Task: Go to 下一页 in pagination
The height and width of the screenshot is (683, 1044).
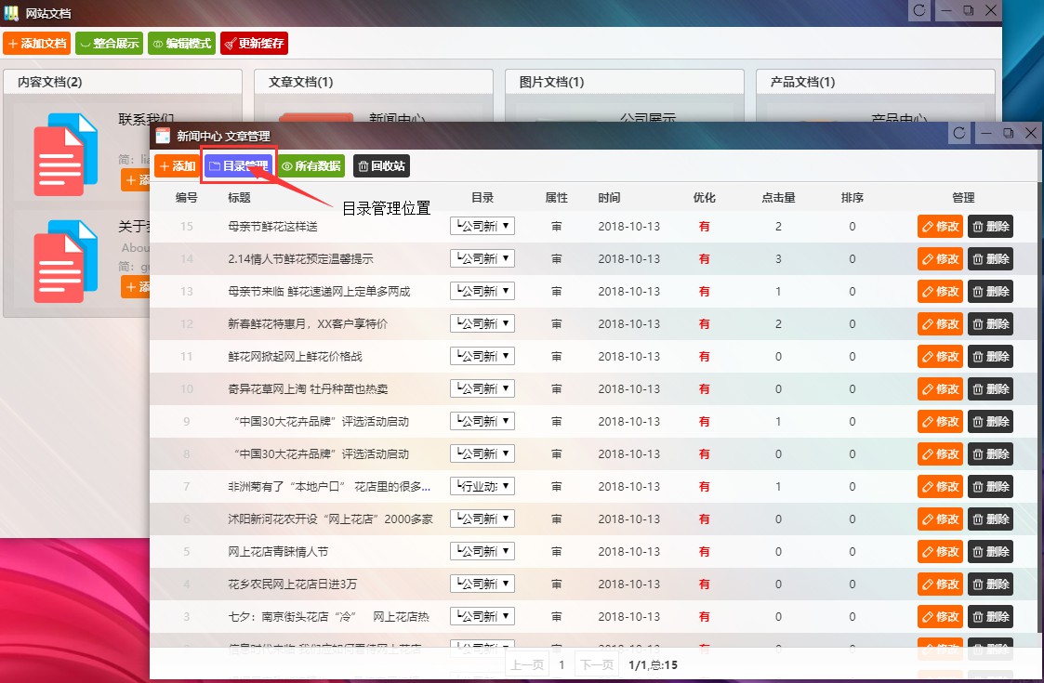Action: point(597,664)
